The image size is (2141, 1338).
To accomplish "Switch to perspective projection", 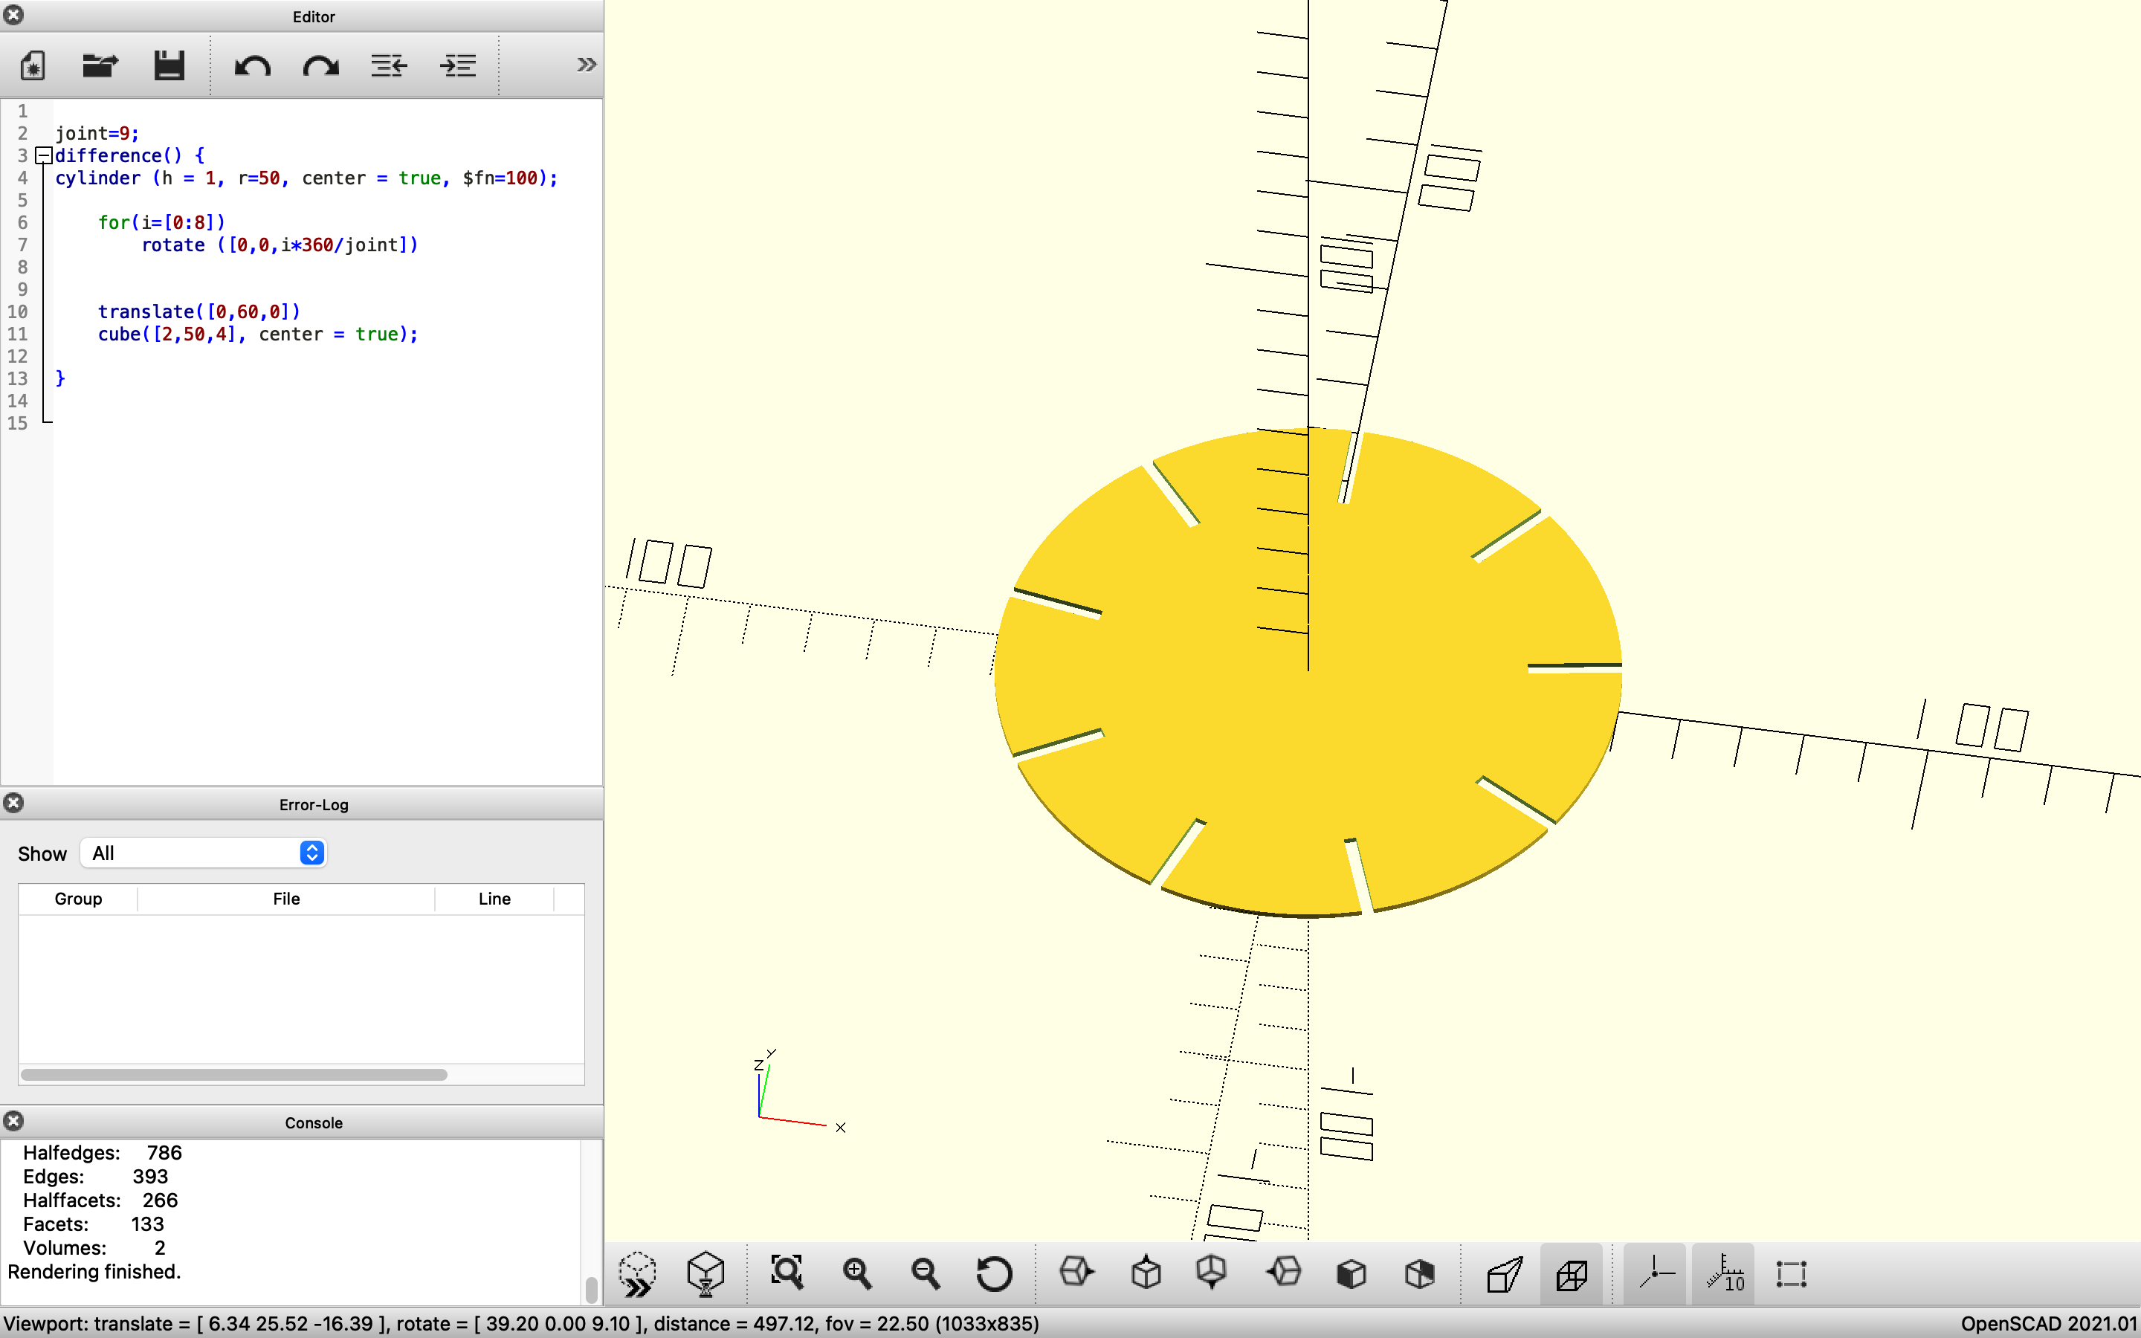I will coord(1504,1273).
